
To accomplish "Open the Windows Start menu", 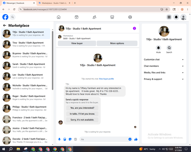I will point(3,149).
